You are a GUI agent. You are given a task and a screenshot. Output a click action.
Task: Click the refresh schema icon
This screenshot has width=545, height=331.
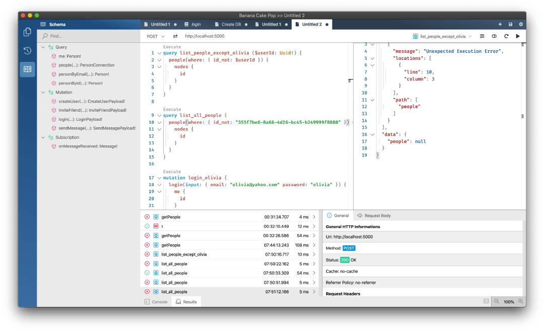pyautogui.click(x=506, y=36)
